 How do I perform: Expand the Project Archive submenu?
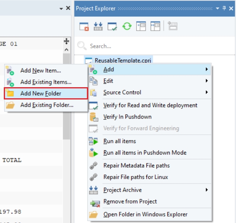[x=206, y=190]
